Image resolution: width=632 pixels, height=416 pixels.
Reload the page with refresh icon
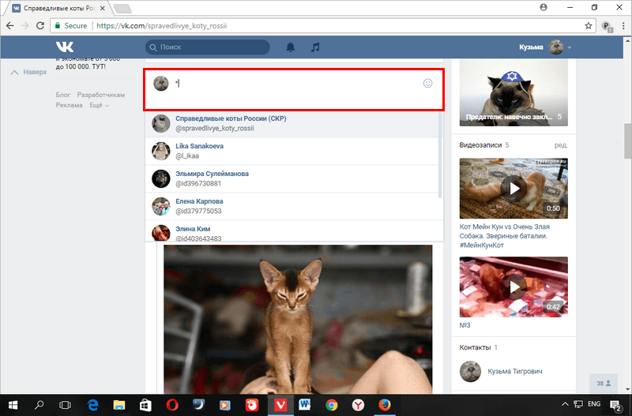click(40, 26)
